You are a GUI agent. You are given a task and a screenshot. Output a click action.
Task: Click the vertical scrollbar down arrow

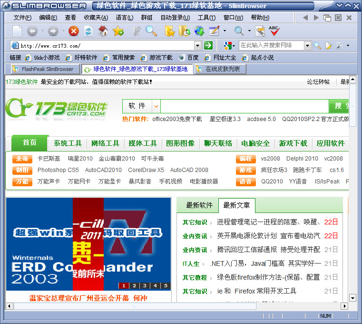click(x=352, y=298)
